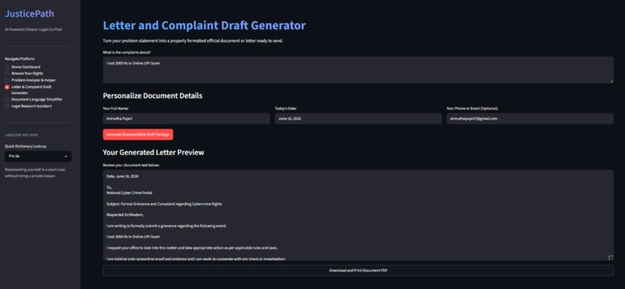Click the dropdown chevron next to Pro Se
The height and width of the screenshot is (289, 625).
coord(66,157)
